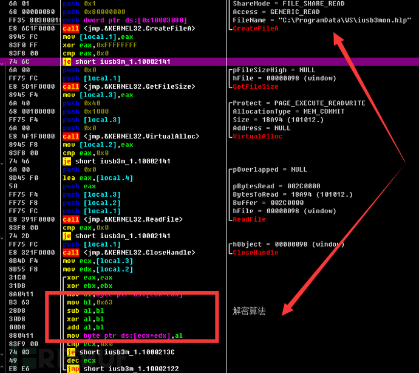Click jump marker beside hex 74 46
The height and width of the screenshot is (373, 419).
pyautogui.click(x=2, y=163)
